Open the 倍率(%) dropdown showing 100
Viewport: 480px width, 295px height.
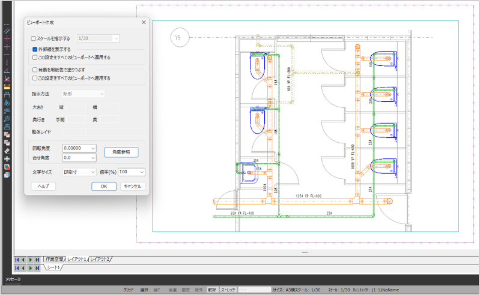coord(141,172)
